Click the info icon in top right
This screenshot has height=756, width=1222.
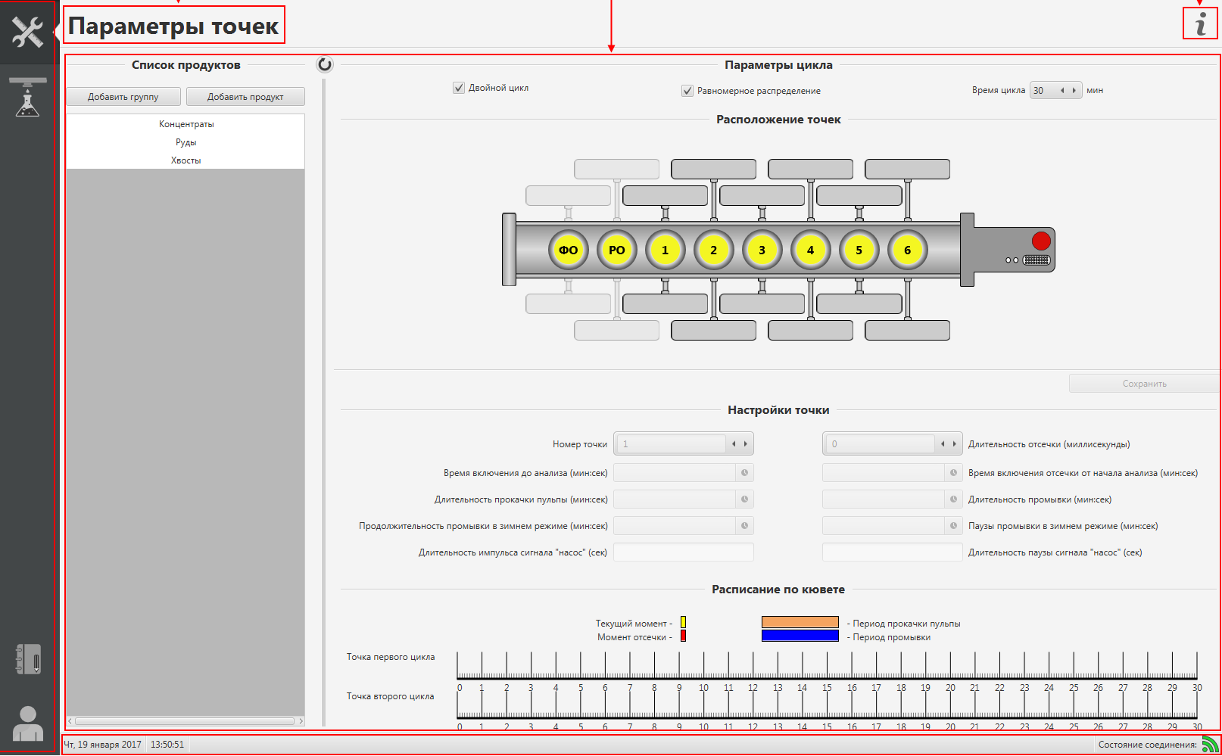click(x=1200, y=23)
